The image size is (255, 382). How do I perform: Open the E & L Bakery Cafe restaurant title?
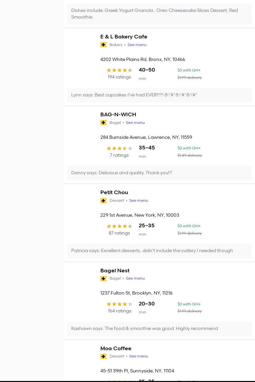click(124, 37)
